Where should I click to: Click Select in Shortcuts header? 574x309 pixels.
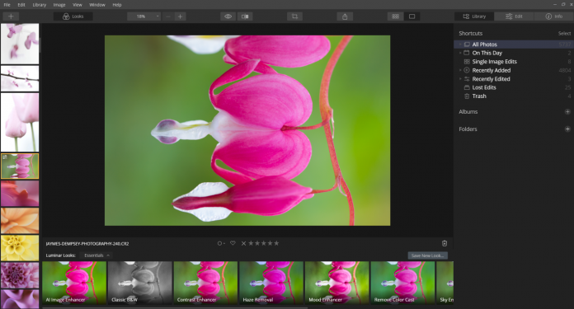coord(564,33)
